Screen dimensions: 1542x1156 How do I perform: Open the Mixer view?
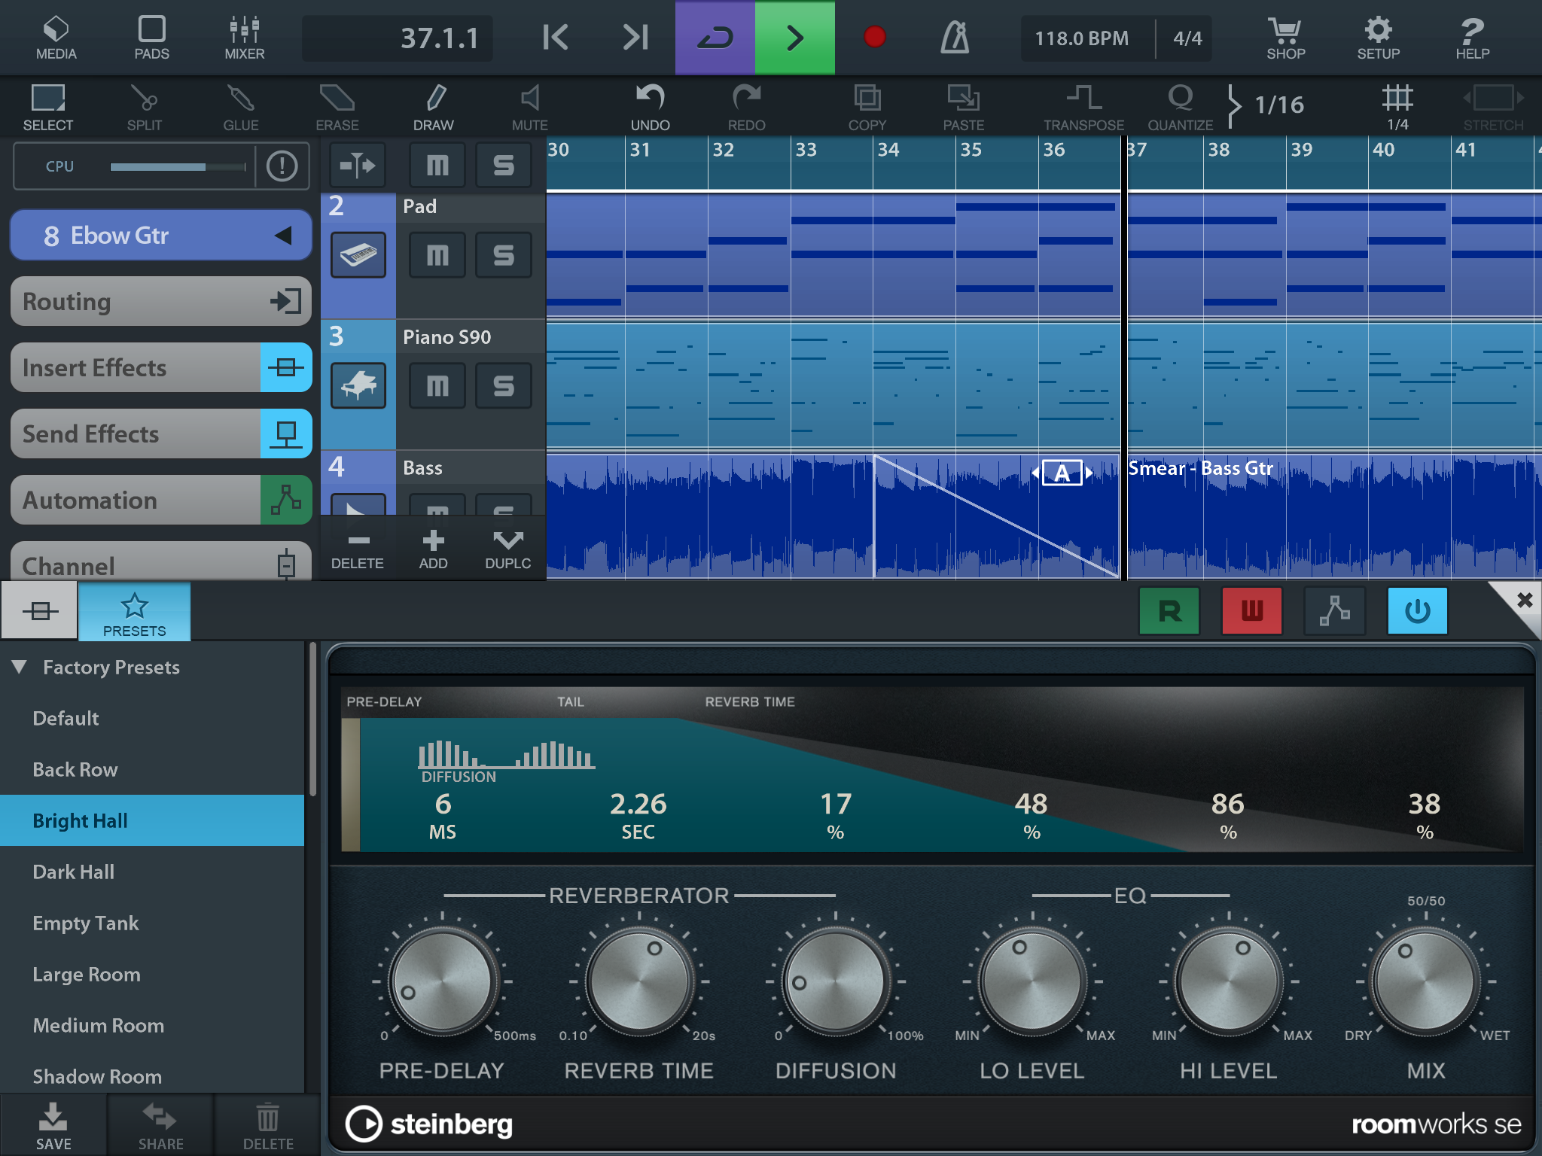(244, 38)
